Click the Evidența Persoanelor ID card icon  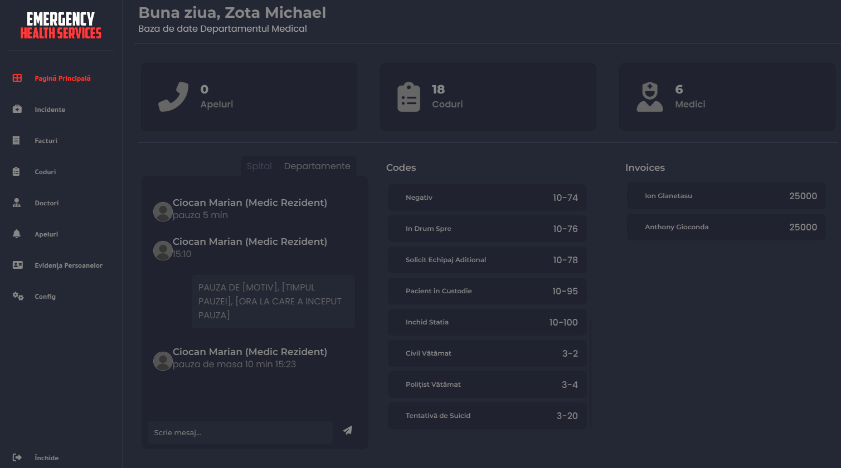(x=18, y=265)
